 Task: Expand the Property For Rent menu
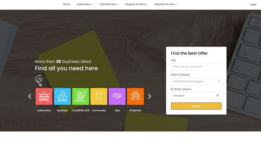pyautogui.click(x=137, y=4)
